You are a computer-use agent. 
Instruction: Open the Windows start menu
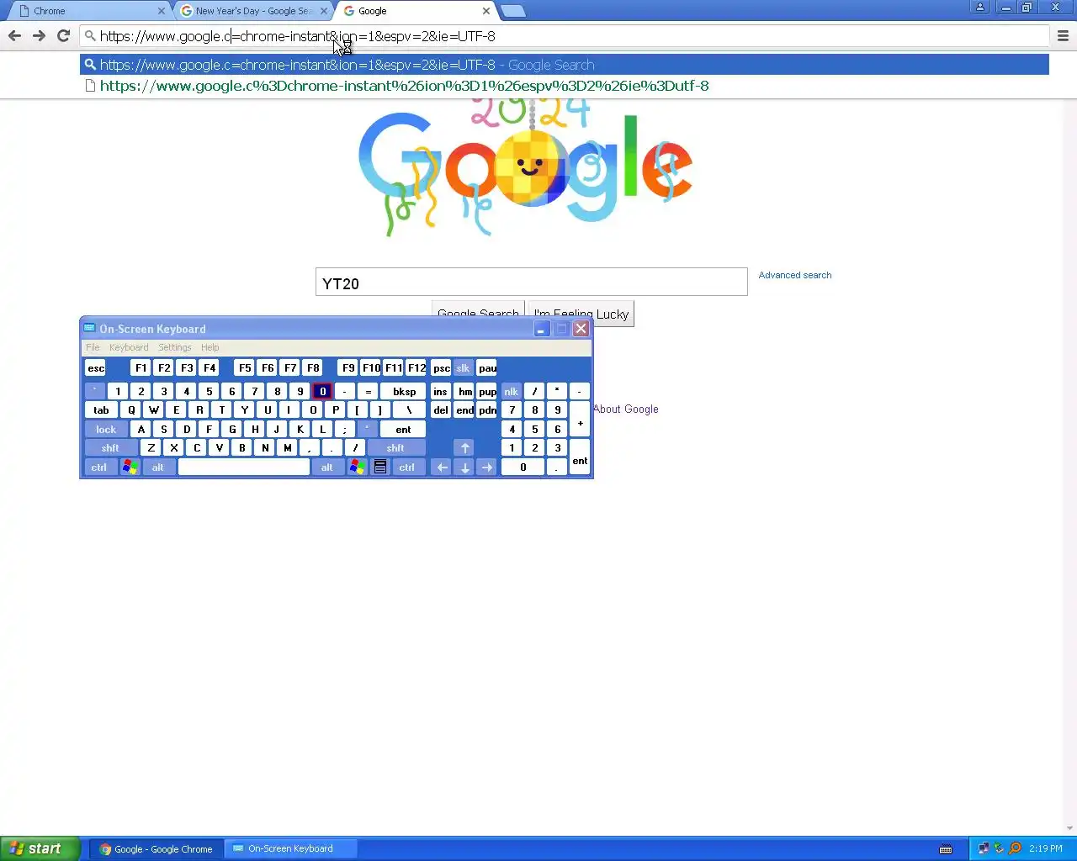[x=40, y=848]
